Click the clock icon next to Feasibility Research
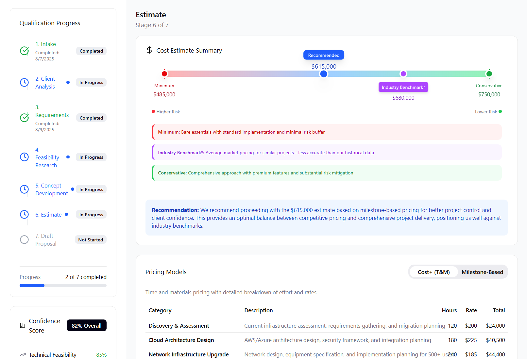Viewport: 527px width, 359px height. pos(25,157)
